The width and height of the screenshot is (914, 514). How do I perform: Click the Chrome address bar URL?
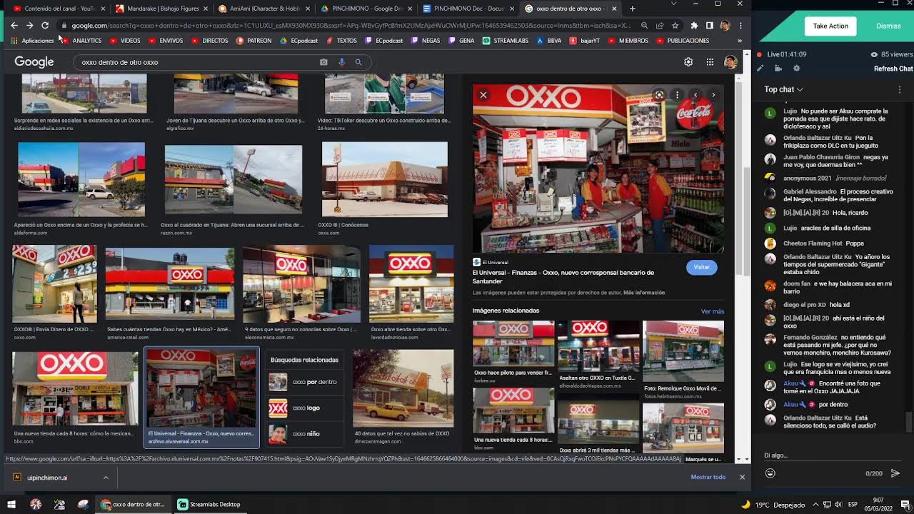[x=350, y=26]
